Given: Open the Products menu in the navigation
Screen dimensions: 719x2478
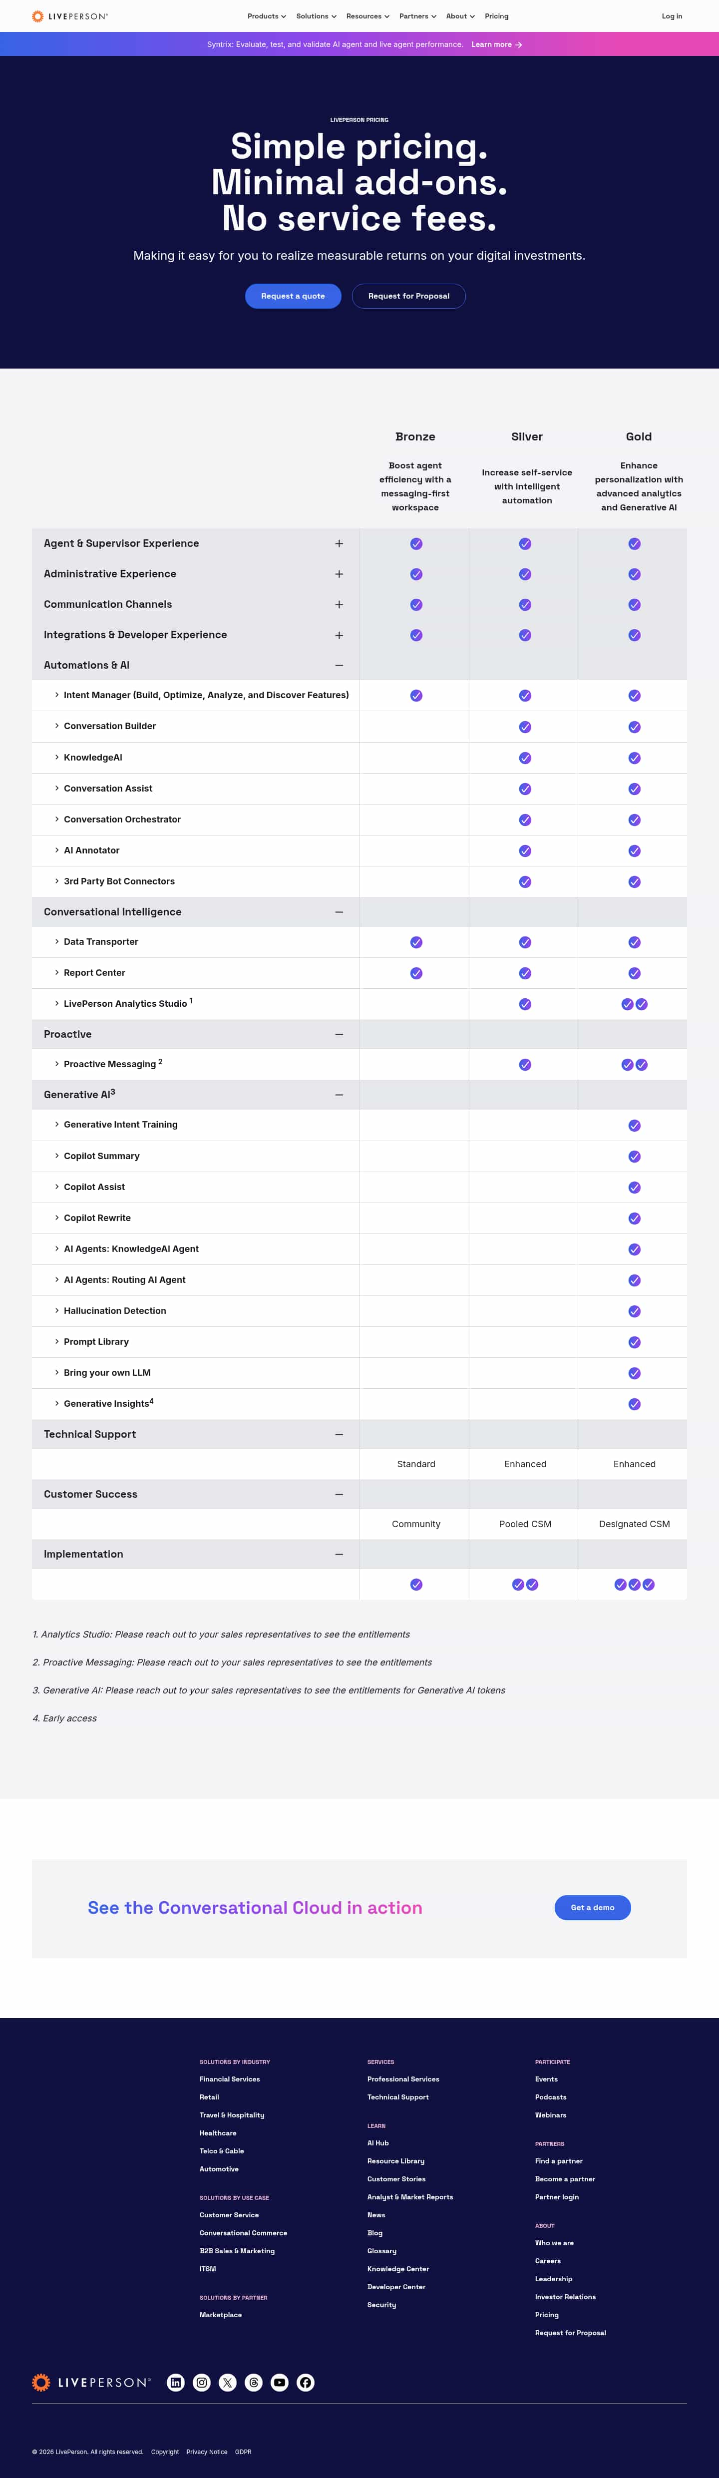Looking at the screenshot, I should [x=266, y=16].
